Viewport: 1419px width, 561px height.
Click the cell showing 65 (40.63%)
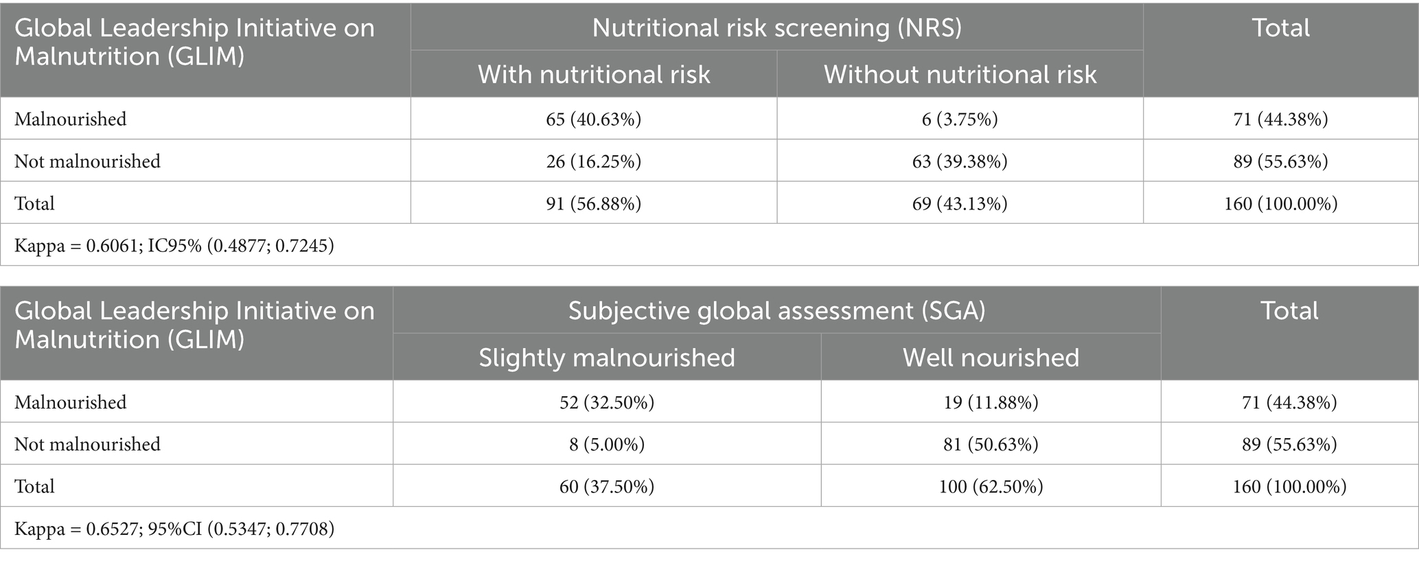pos(594,119)
